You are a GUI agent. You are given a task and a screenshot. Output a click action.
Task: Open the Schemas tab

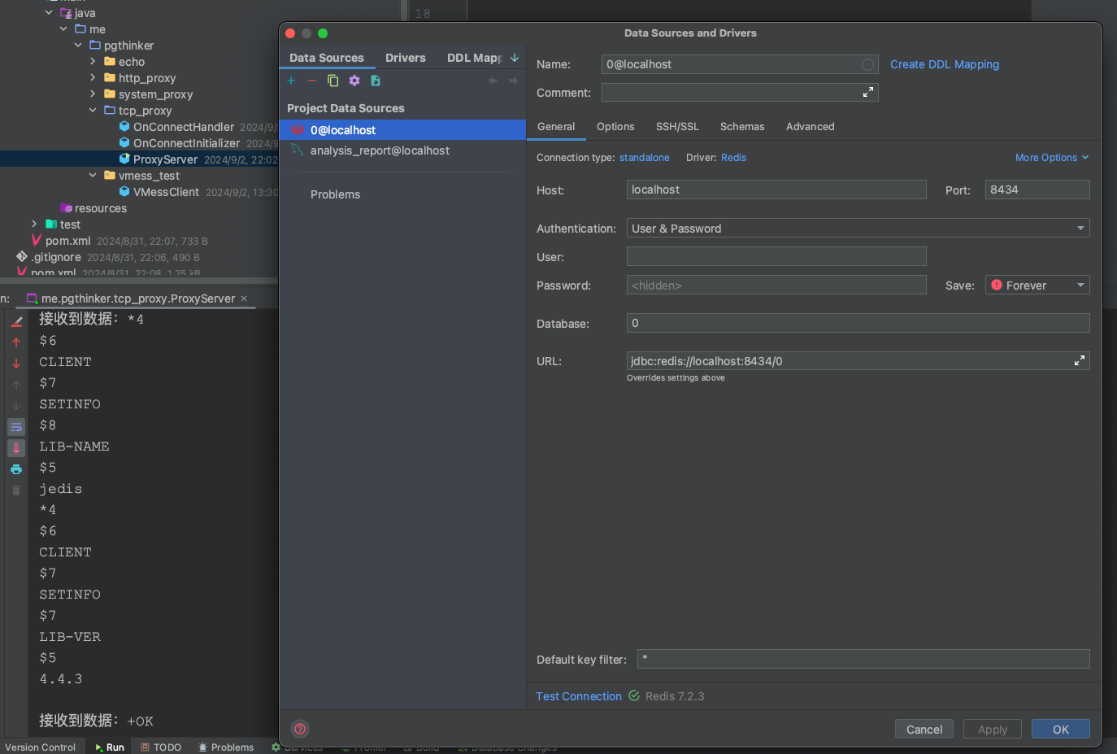742,127
